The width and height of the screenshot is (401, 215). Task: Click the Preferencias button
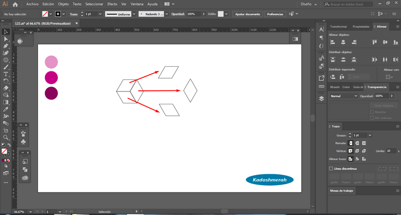pyautogui.click(x=275, y=14)
